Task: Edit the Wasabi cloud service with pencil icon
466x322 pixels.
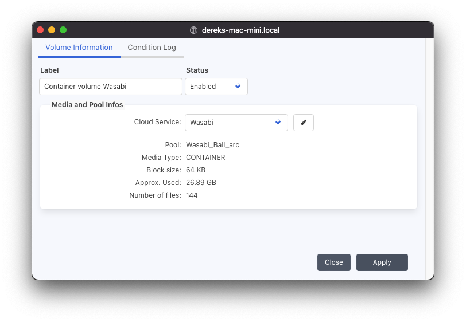Action: click(303, 123)
